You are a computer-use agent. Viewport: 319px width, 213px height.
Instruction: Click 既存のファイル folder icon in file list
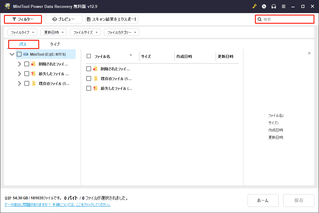tap(96, 79)
